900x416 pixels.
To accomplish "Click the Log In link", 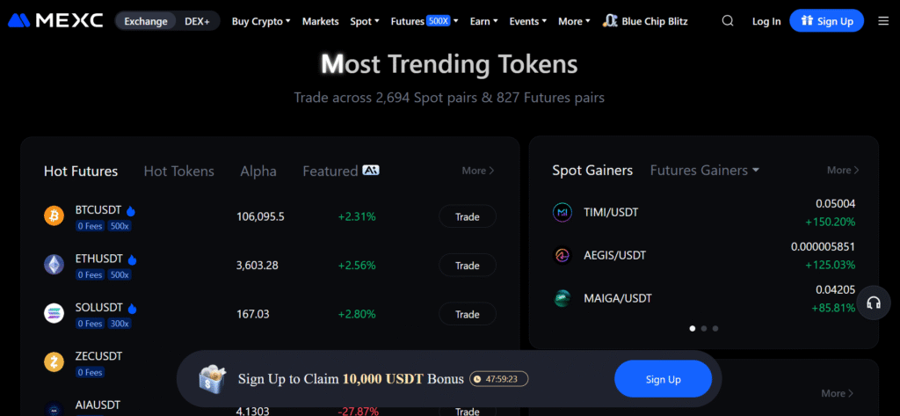I will 766,21.
